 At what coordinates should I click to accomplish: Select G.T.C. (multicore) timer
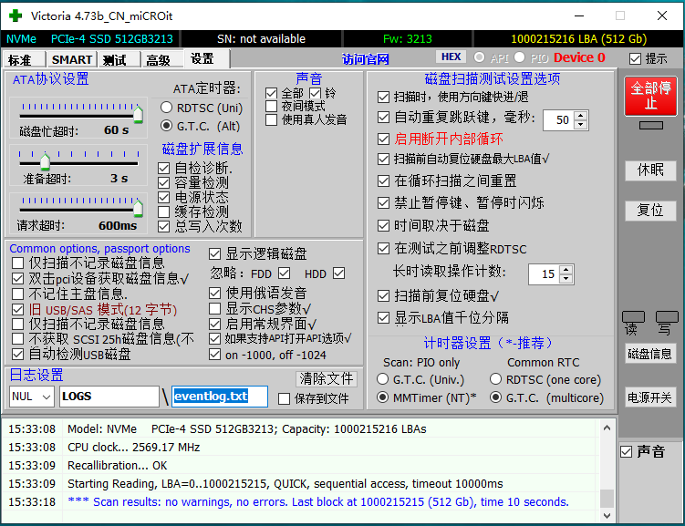click(495, 397)
